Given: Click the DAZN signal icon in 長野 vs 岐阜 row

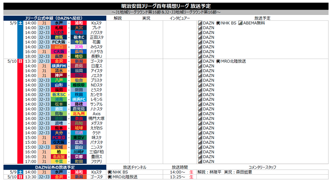Looking at the screenshot, I should pyautogui.click(x=200, y=56).
